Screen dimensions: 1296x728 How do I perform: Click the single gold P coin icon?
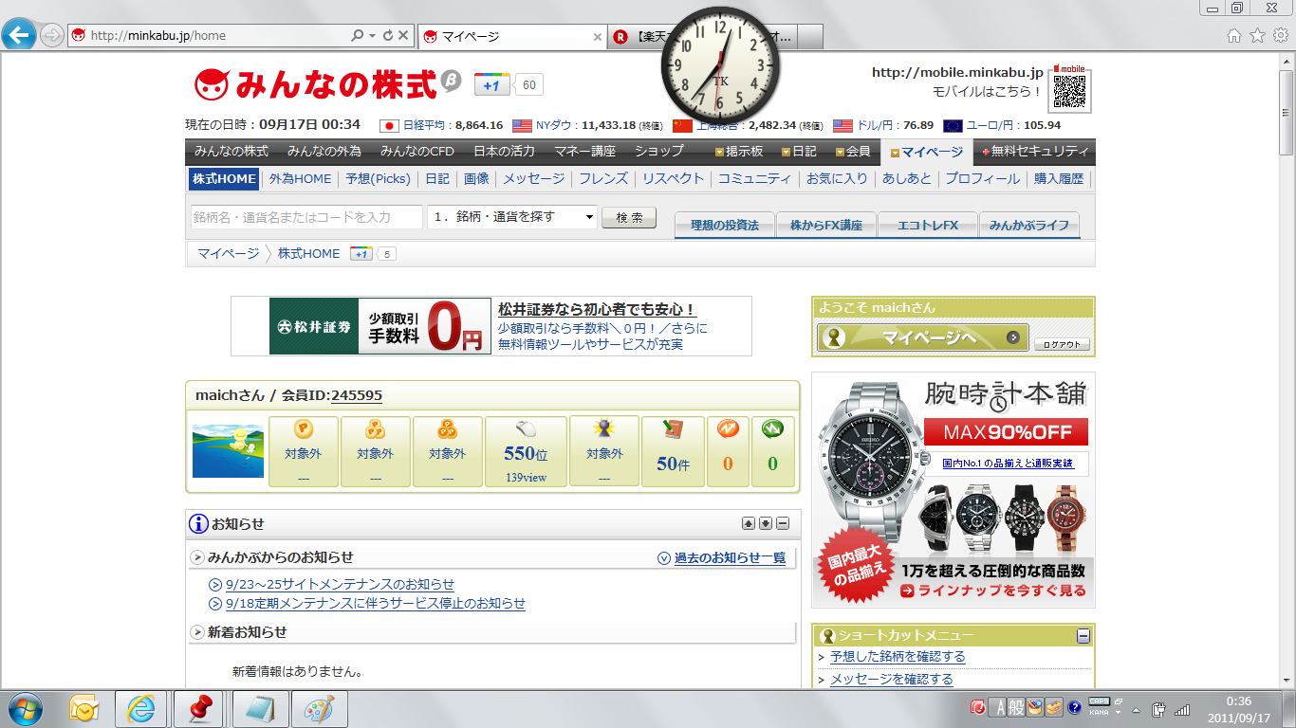304,428
